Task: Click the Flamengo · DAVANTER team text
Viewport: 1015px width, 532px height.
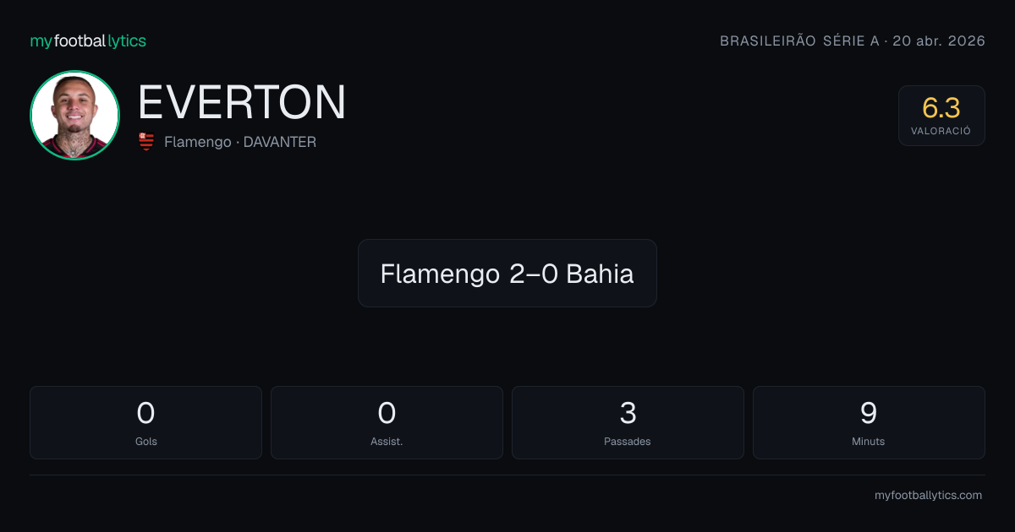Action: point(240,142)
